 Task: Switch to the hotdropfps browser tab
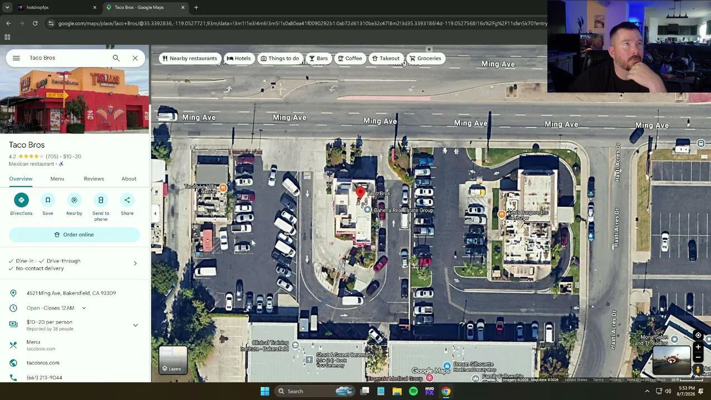(56, 7)
